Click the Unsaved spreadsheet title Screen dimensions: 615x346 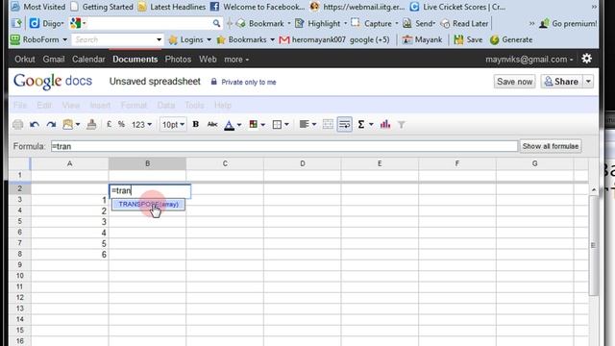(x=155, y=81)
